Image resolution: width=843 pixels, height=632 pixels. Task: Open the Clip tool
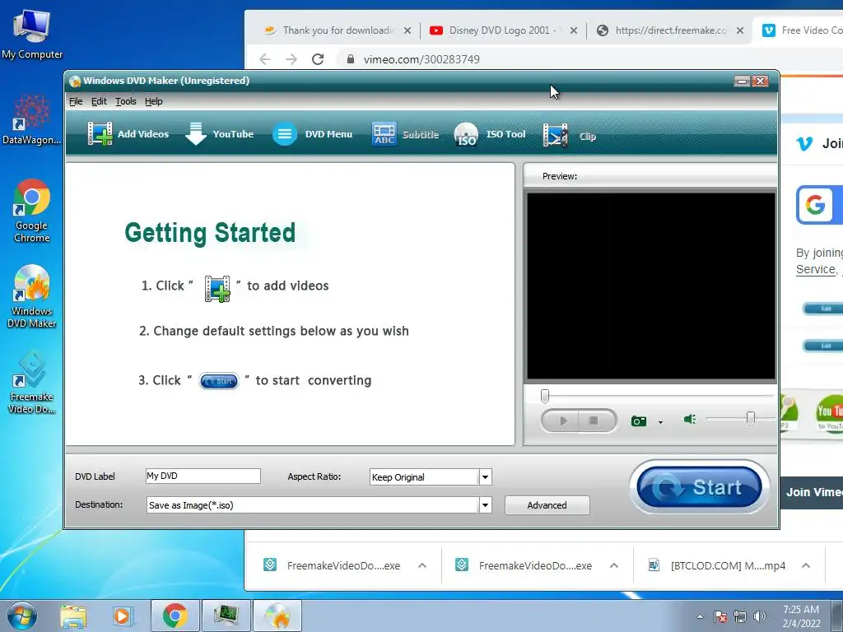(570, 136)
